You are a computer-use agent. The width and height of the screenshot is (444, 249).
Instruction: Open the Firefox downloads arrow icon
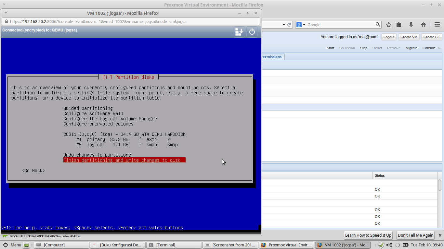pos(411,25)
